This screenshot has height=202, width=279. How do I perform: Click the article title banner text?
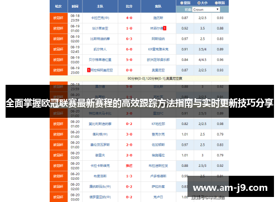[139, 103]
